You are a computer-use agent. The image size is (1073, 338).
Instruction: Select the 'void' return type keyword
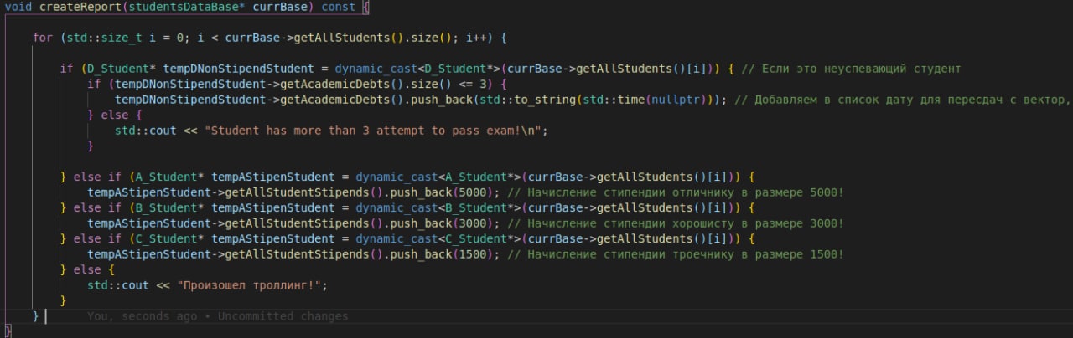[18, 7]
